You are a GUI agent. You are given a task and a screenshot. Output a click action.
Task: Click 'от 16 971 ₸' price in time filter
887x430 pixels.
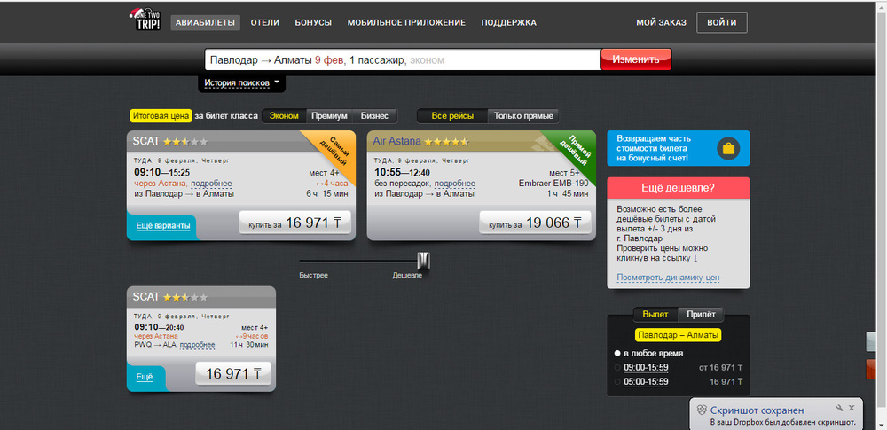[x=720, y=368]
